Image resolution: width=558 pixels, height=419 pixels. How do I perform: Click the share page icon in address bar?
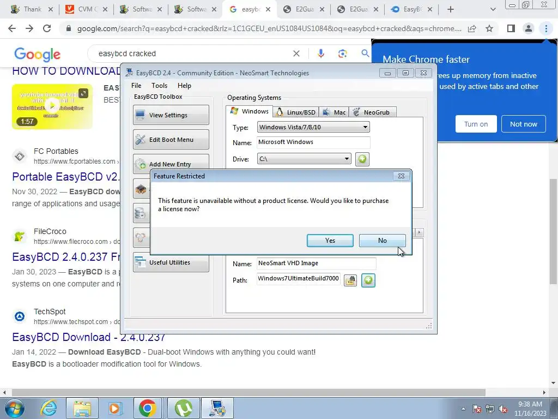[472, 28]
